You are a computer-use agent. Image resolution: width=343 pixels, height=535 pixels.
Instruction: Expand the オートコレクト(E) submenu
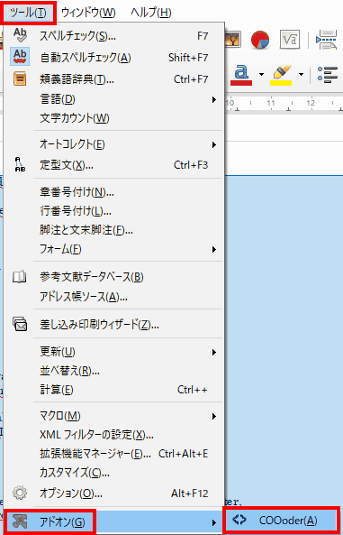113,144
